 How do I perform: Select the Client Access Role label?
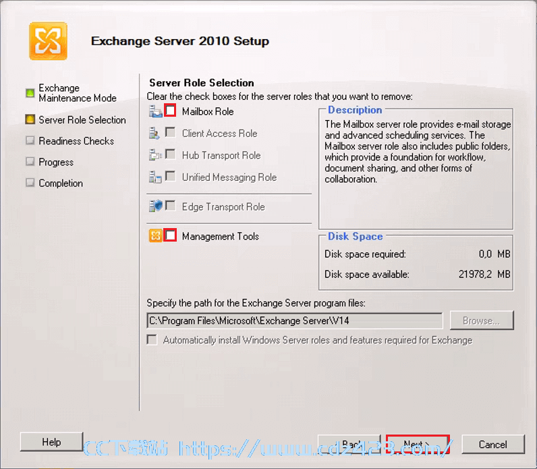219,133
